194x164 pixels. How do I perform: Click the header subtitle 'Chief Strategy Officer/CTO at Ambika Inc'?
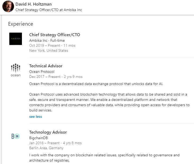49,10
